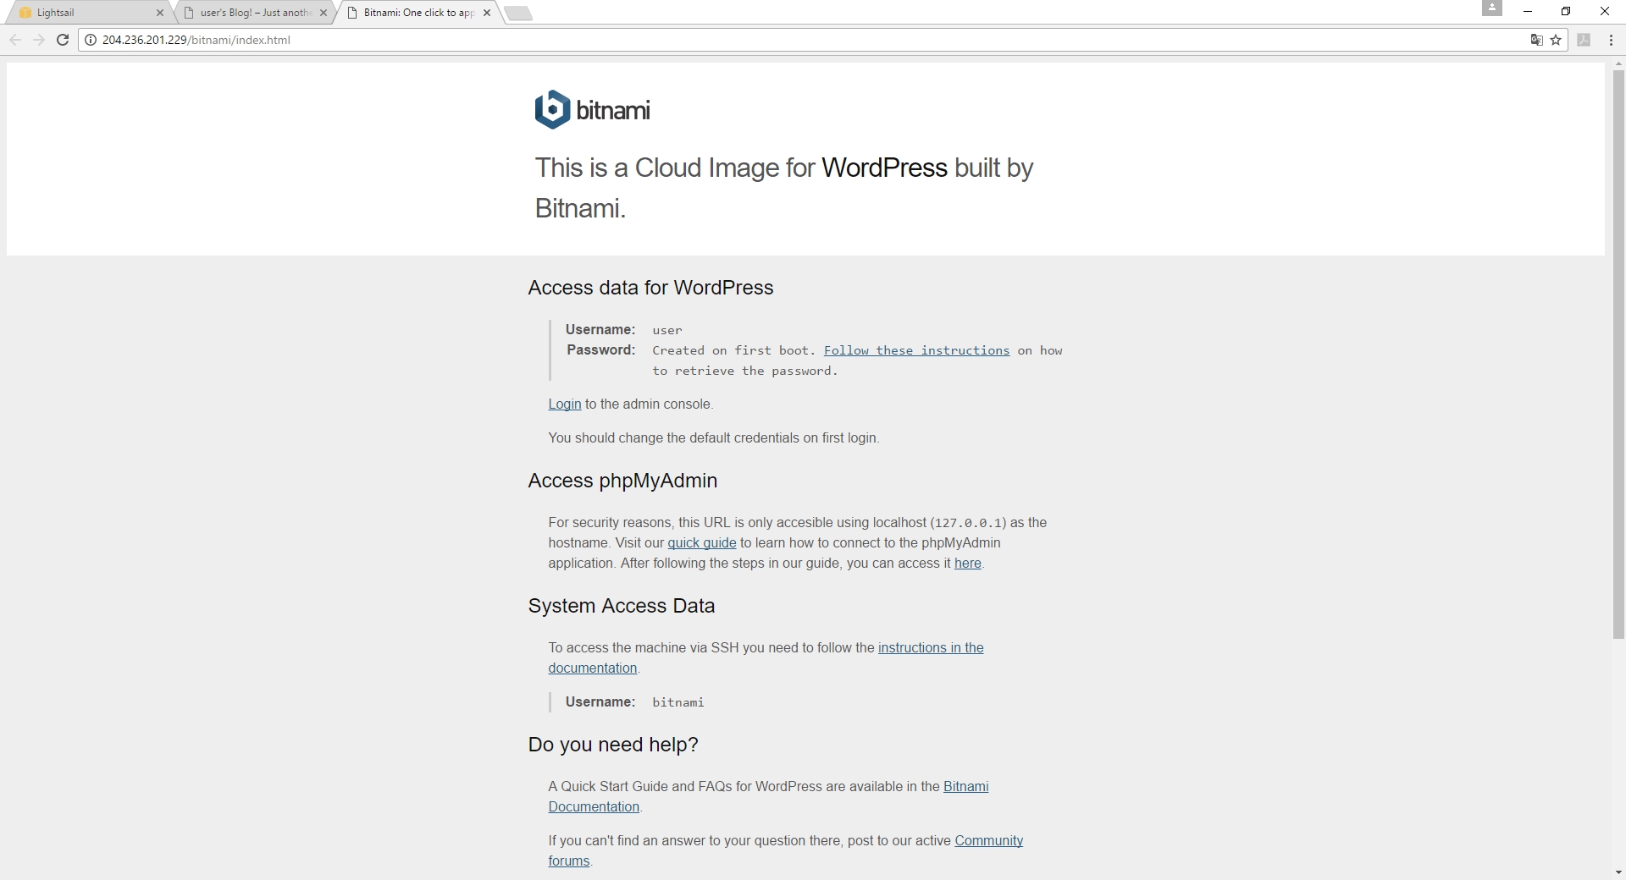Click the 'Do you need help?' heading

(613, 745)
